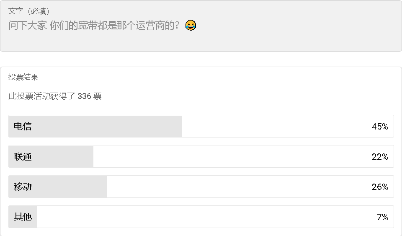Click the 文字（必填）field label
This screenshot has height=236, width=402.
tap(29, 11)
